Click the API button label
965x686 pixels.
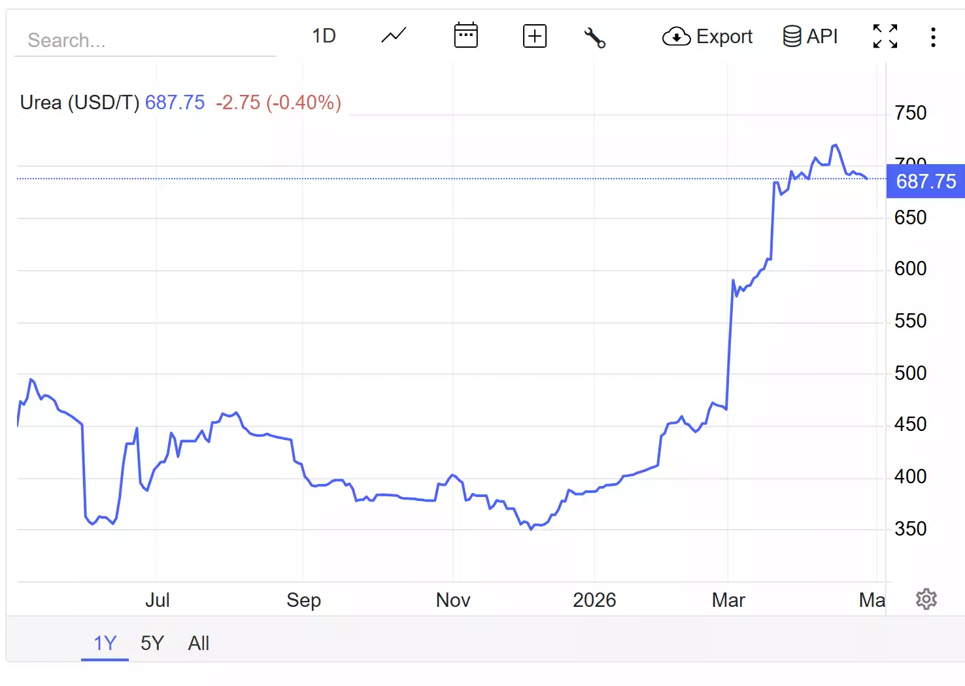tap(822, 36)
